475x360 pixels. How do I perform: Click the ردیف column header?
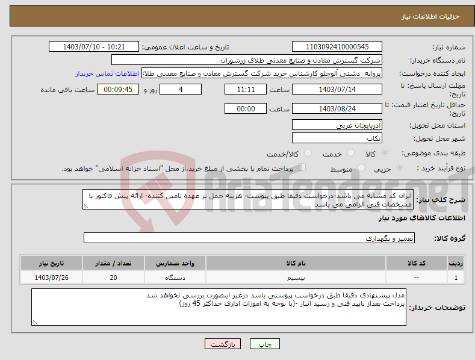(456, 263)
